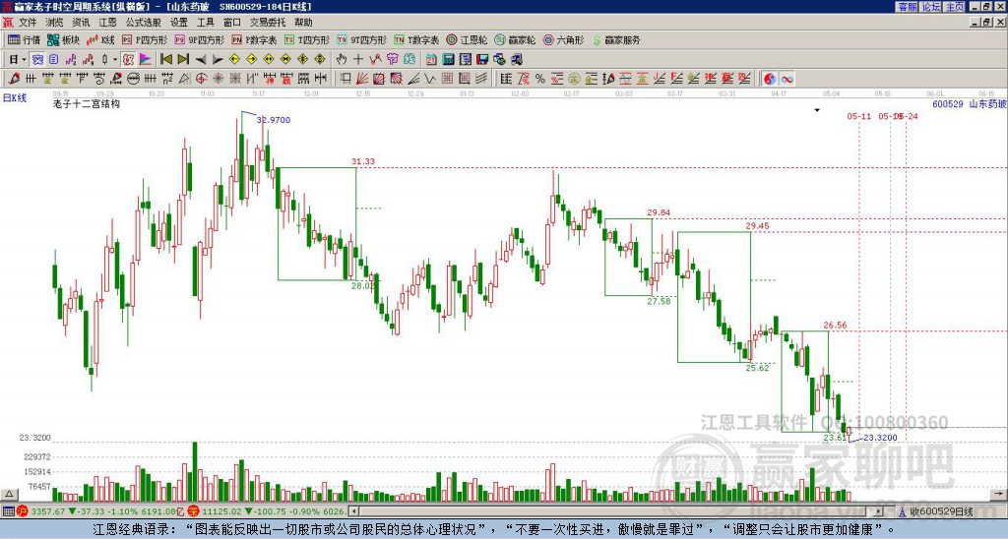Image resolution: width=1008 pixels, height=539 pixels.
Task: Select the zigzag wave line tool
Action: pyautogui.click(x=429, y=79)
